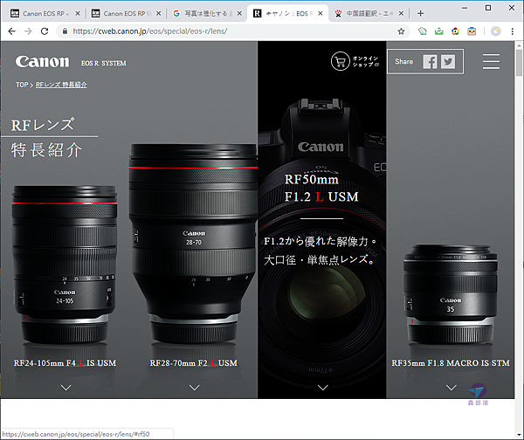Image resolution: width=524 pixels, height=440 pixels.
Task: Open the online shop cart icon
Action: [x=341, y=61]
